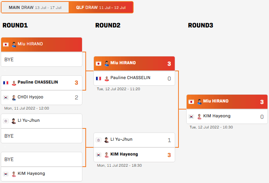Click KIM Hayeong winning score 3 in Round 2
The width and height of the screenshot is (269, 183).
click(x=169, y=155)
